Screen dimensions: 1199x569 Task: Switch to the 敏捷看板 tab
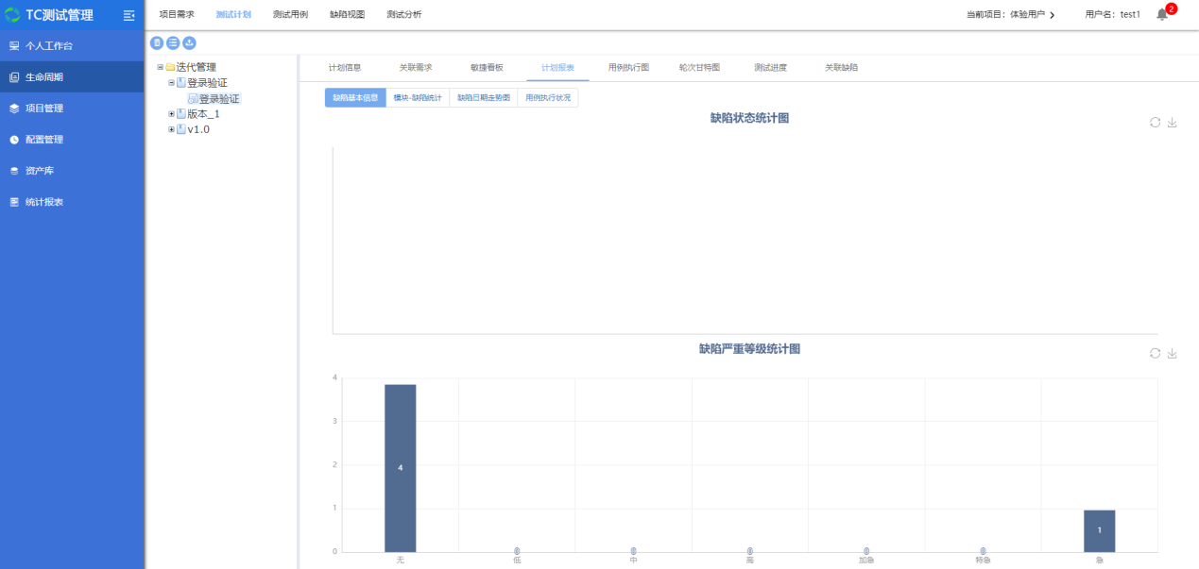coord(487,68)
